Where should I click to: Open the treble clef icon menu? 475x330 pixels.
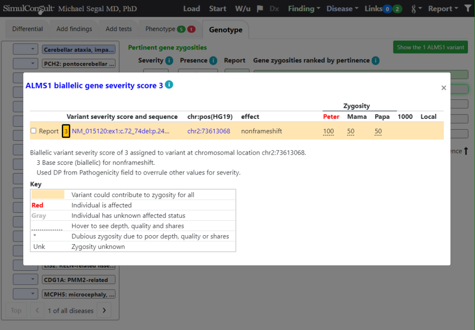pos(416,9)
